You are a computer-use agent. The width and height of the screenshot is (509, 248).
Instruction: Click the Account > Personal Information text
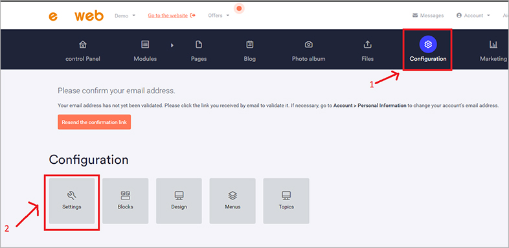pyautogui.click(x=370, y=106)
